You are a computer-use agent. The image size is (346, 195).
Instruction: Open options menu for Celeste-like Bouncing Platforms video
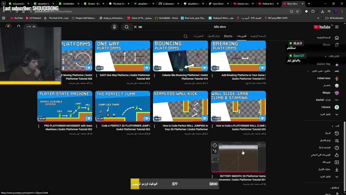pyautogui.click(x=154, y=76)
